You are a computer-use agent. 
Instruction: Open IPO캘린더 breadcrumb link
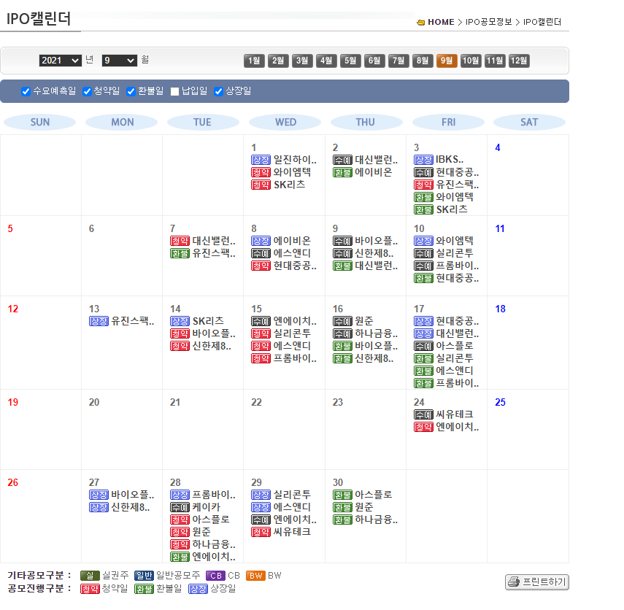point(542,22)
